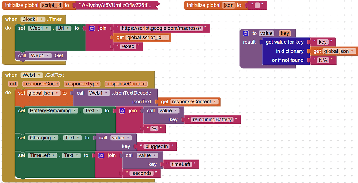Click the gear icon on the TimeLeft join block
The height and width of the screenshot is (183, 358).
[x=101, y=155]
